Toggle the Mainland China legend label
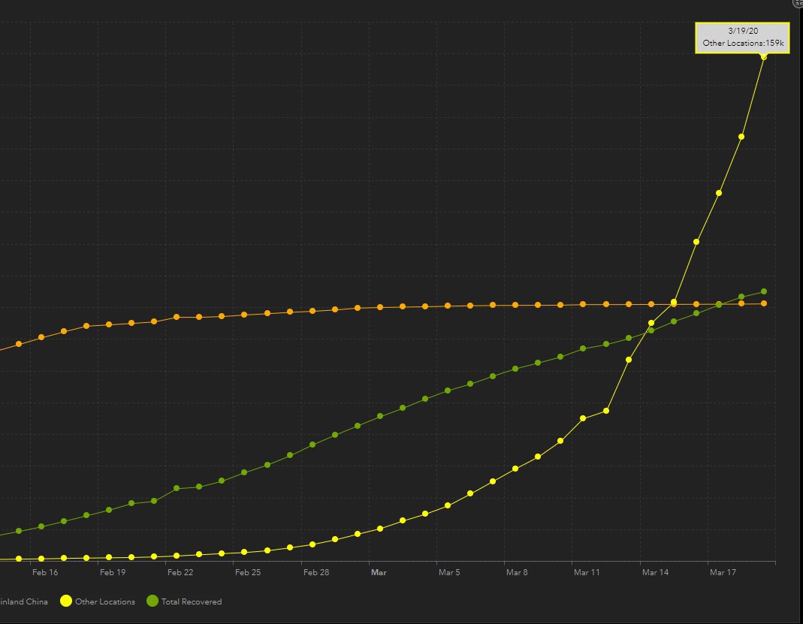This screenshot has height=624, width=803. pyautogui.click(x=23, y=601)
